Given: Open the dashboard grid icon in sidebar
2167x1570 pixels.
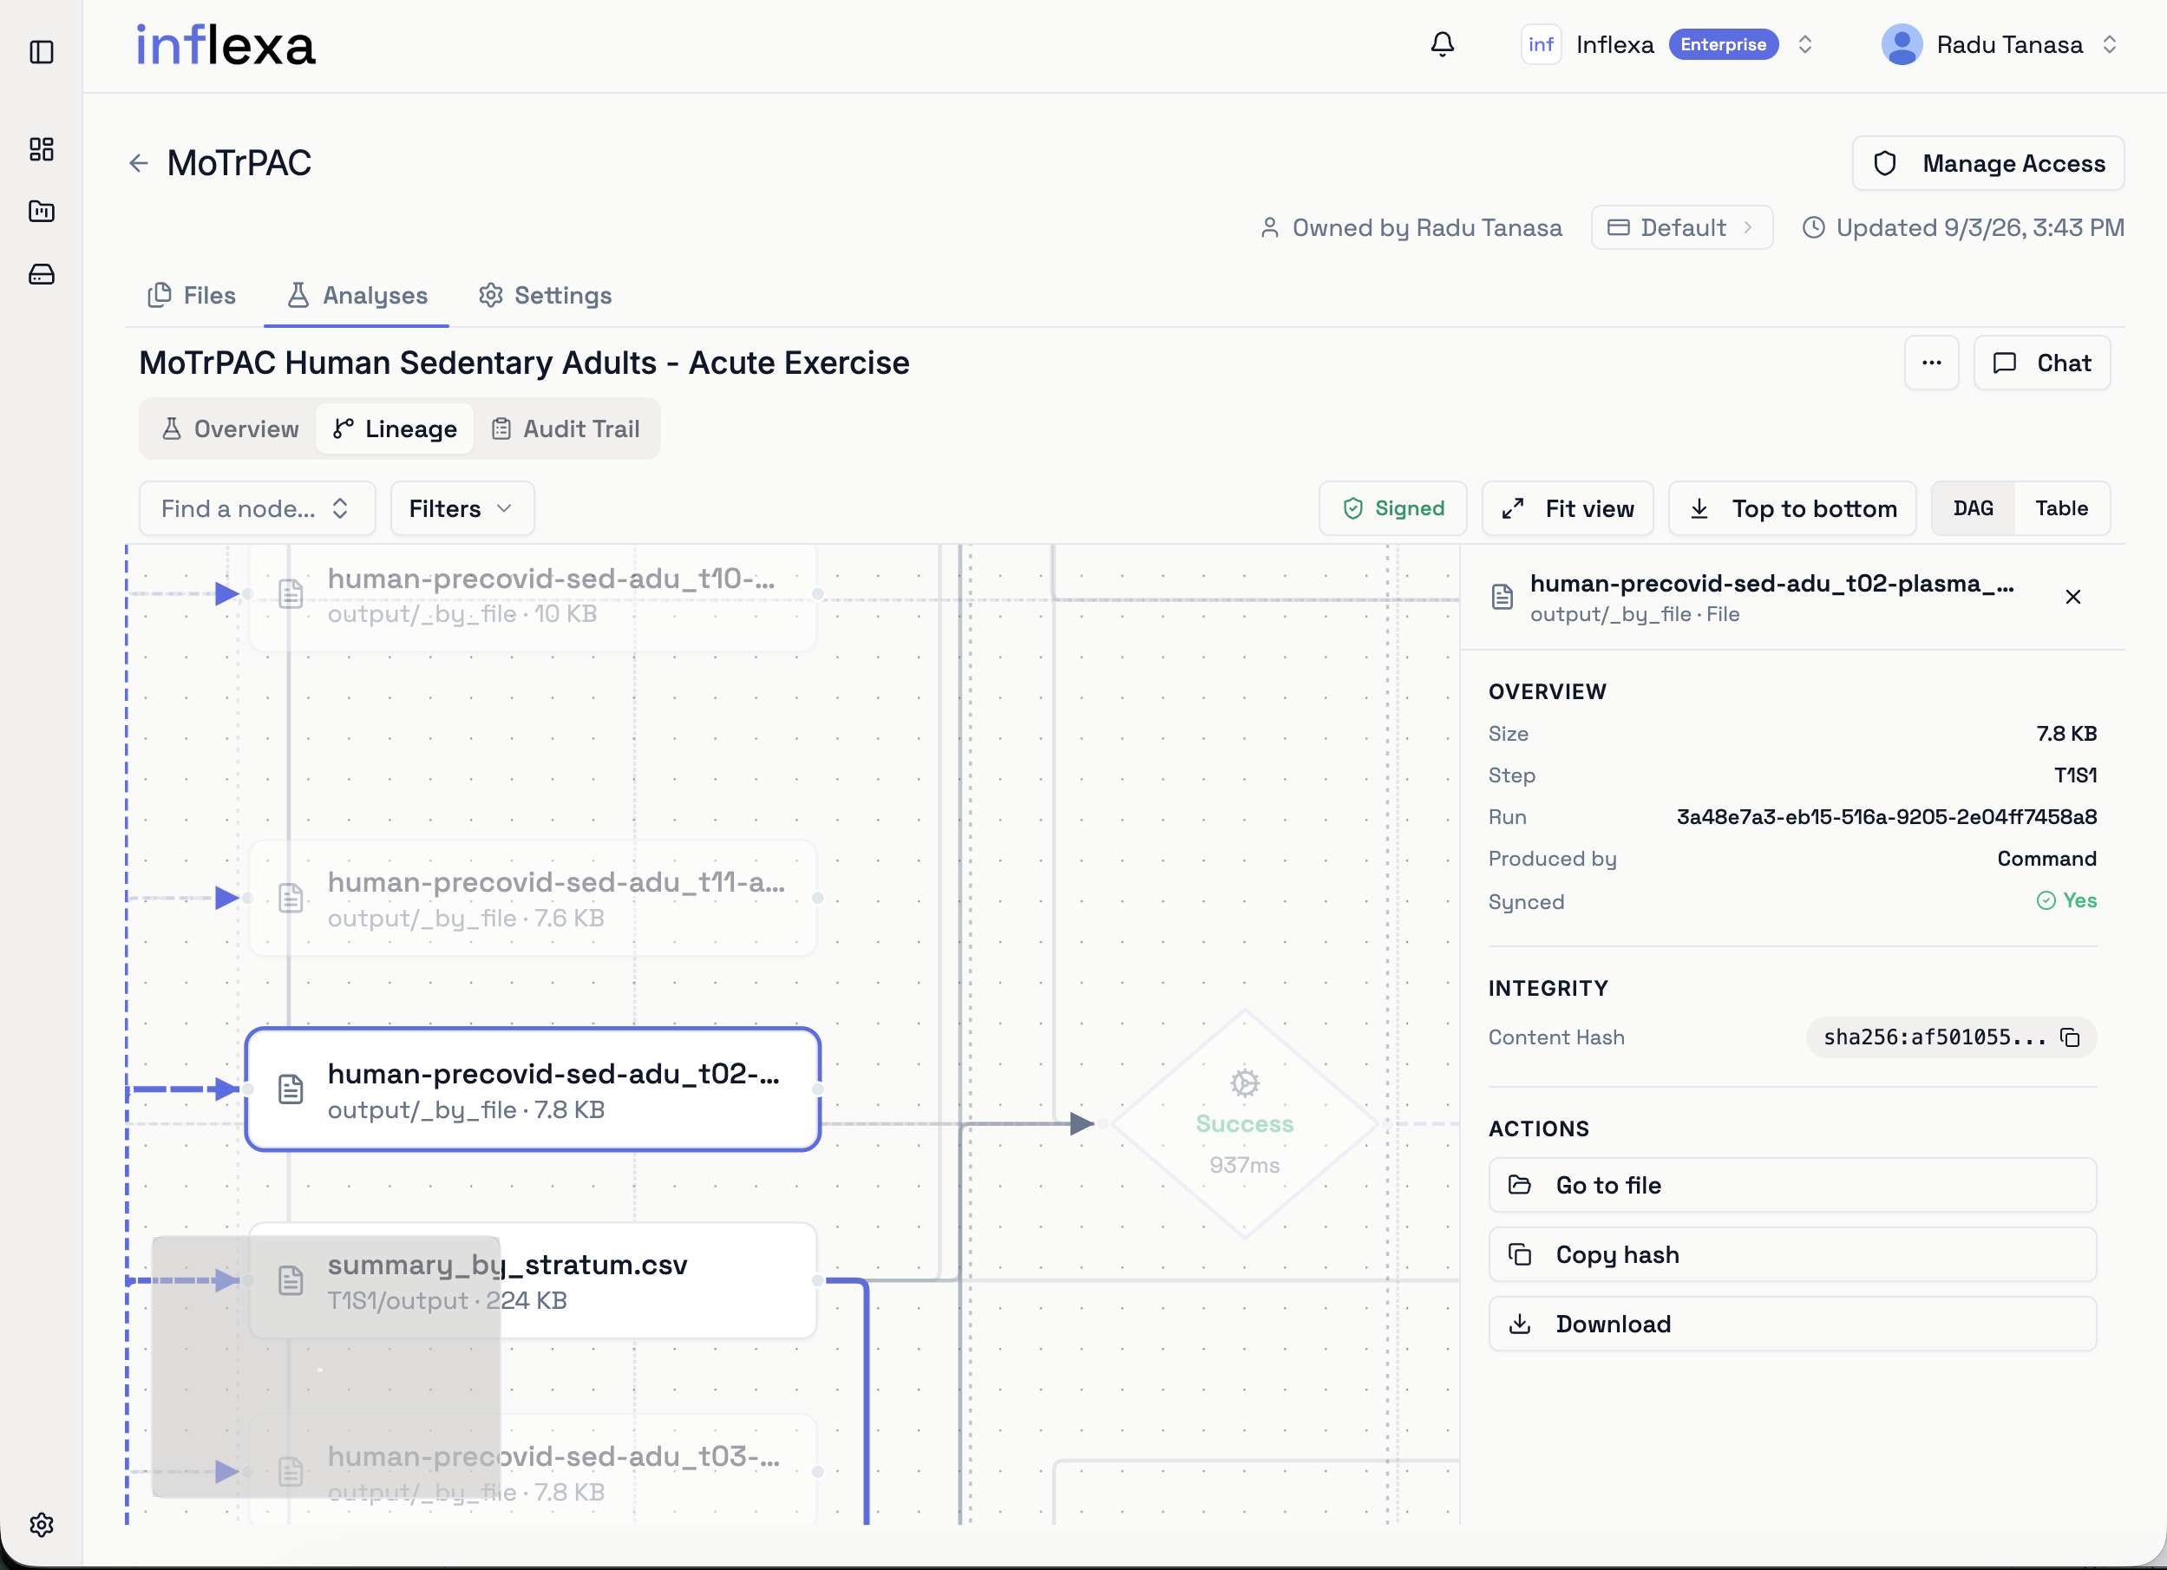Looking at the screenshot, I should pos(41,149).
